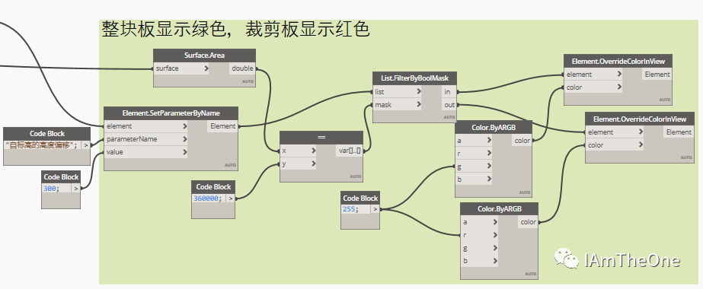Click the Element output of upper OverrideColorInView
The width and height of the screenshot is (703, 289).
tap(657, 75)
